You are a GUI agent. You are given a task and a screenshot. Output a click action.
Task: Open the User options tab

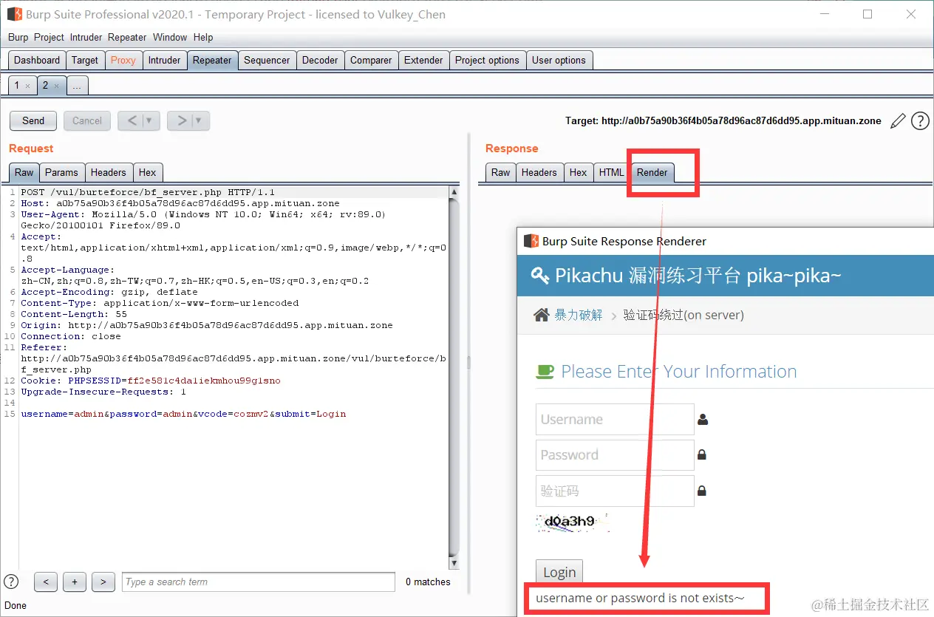click(x=559, y=61)
